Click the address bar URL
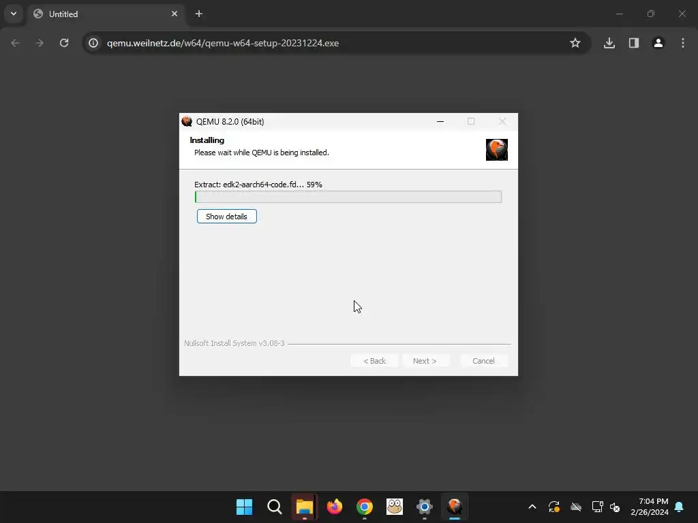The height and width of the screenshot is (523, 698). (x=223, y=43)
